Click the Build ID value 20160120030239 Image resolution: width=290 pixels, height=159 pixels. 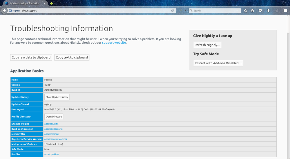pyautogui.click(x=53, y=90)
